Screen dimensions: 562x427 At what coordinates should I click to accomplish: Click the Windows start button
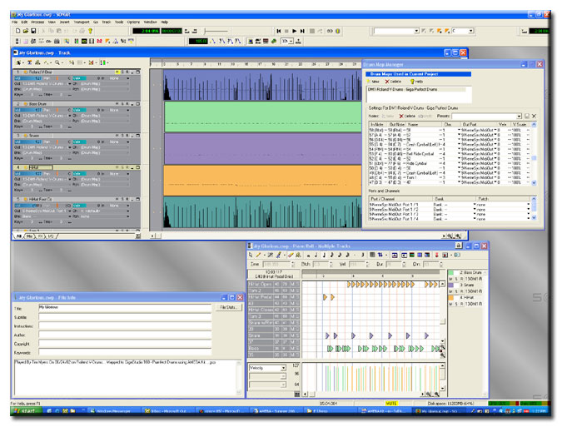[27, 411]
